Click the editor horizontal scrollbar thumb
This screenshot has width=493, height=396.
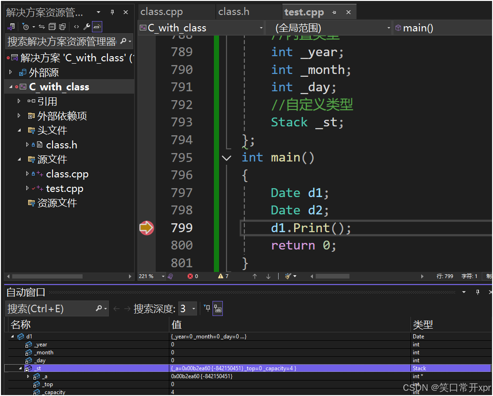point(332,276)
